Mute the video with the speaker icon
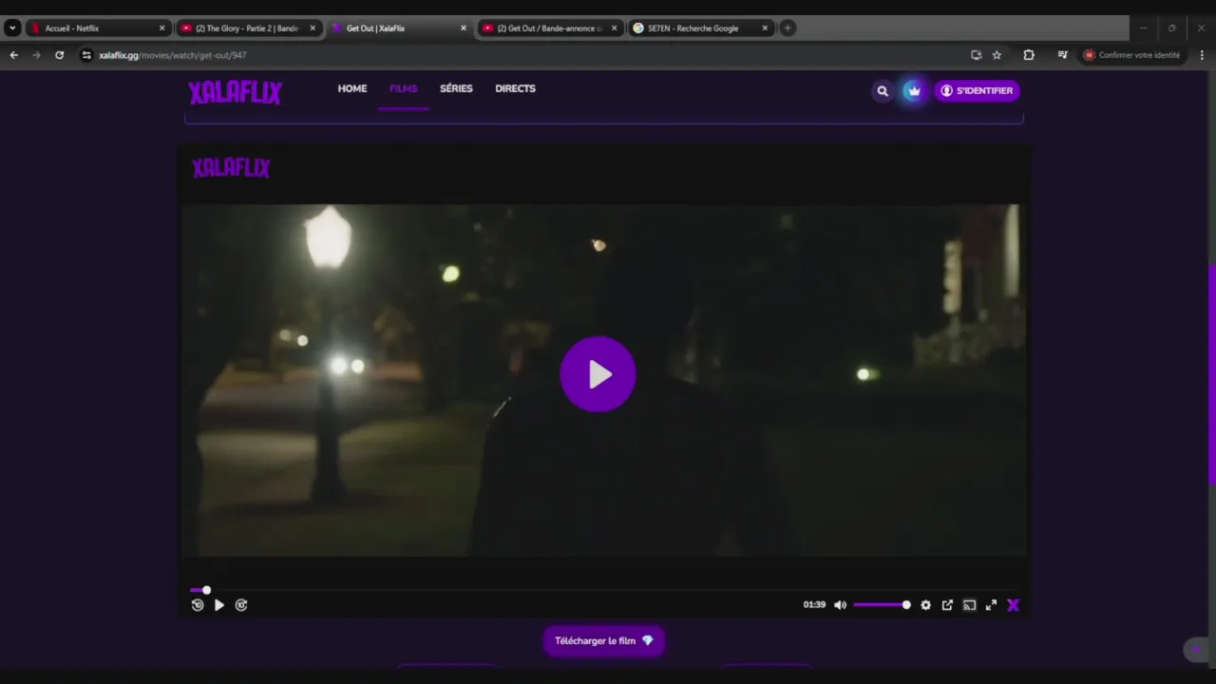Image resolution: width=1216 pixels, height=684 pixels. click(x=840, y=605)
